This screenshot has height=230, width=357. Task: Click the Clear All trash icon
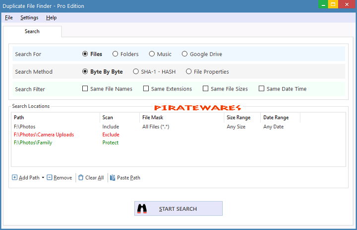81,178
